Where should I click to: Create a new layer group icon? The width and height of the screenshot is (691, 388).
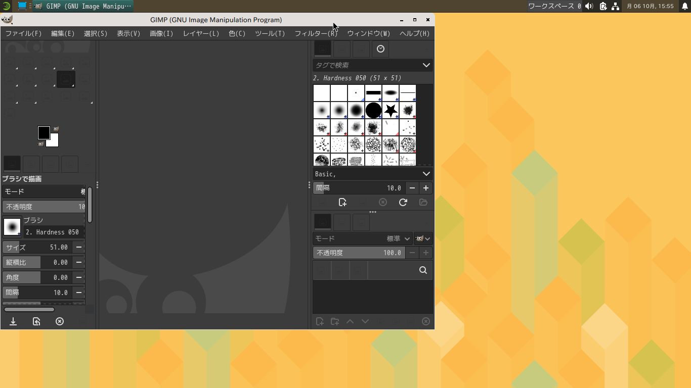point(335,321)
